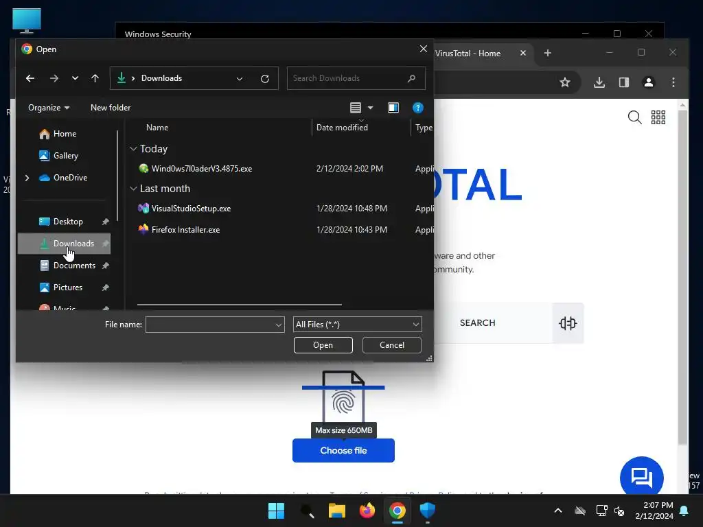
Task: Open dialog help question mark
Action: [x=418, y=108]
